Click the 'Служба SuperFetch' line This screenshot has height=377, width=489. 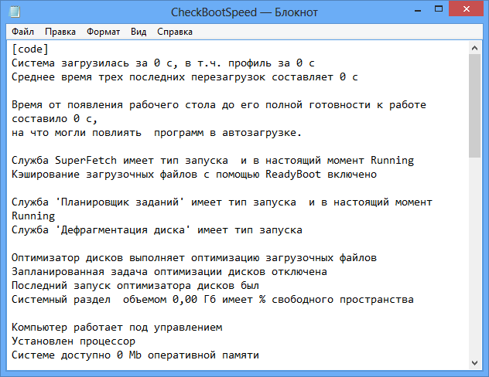point(213,161)
